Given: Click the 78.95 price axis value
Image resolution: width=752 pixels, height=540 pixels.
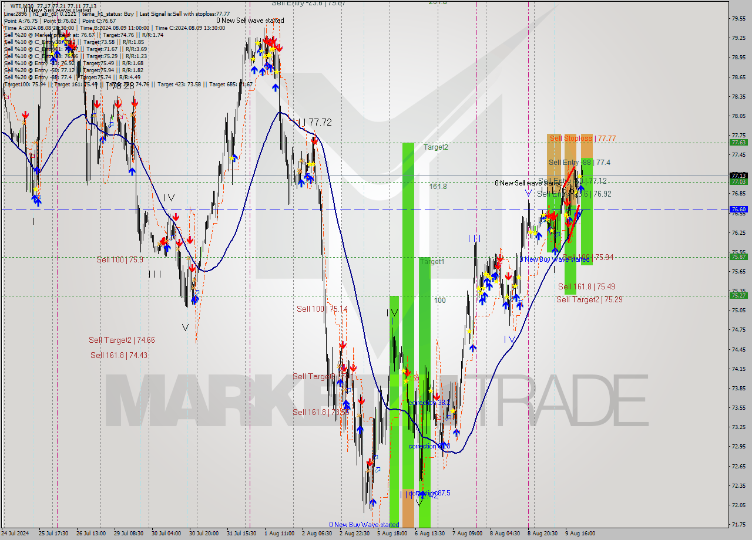Looking at the screenshot, I should [x=738, y=58].
